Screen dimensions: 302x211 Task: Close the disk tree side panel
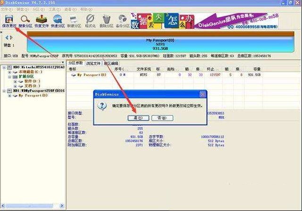(63, 62)
